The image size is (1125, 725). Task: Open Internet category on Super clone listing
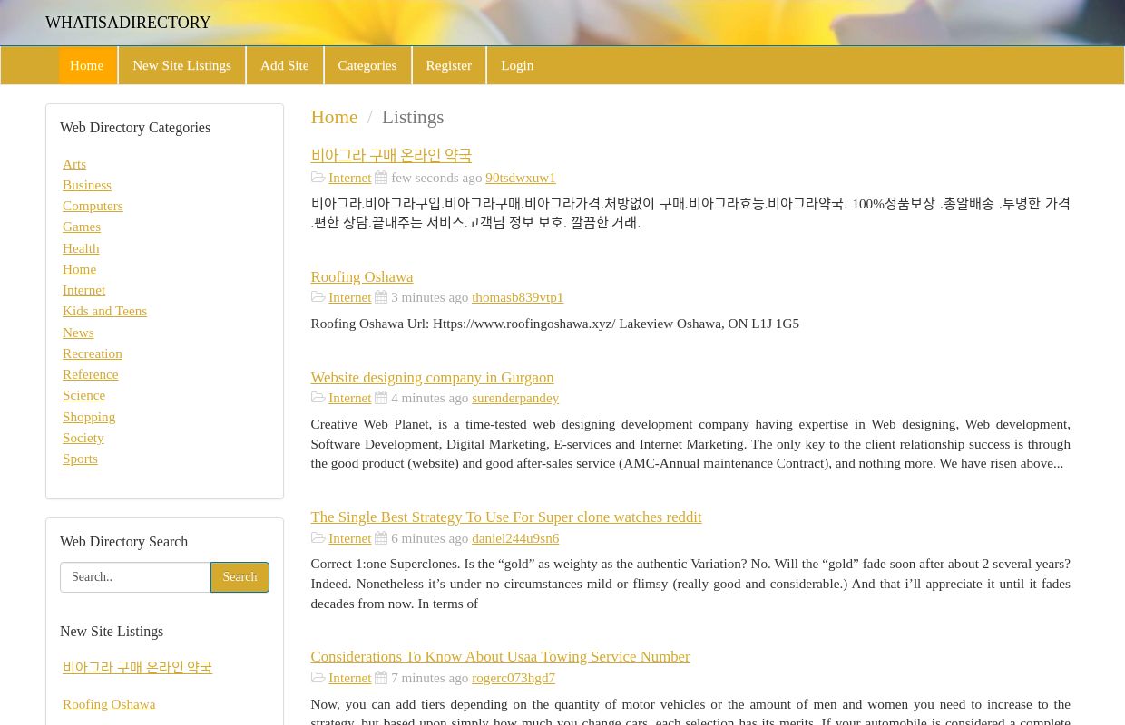coord(349,538)
